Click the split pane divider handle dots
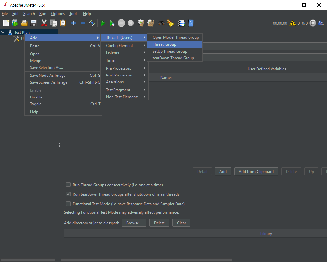 point(59,145)
